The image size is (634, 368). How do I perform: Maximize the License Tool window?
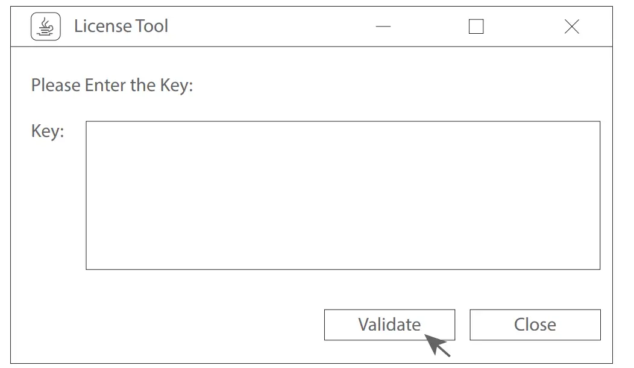tap(476, 27)
